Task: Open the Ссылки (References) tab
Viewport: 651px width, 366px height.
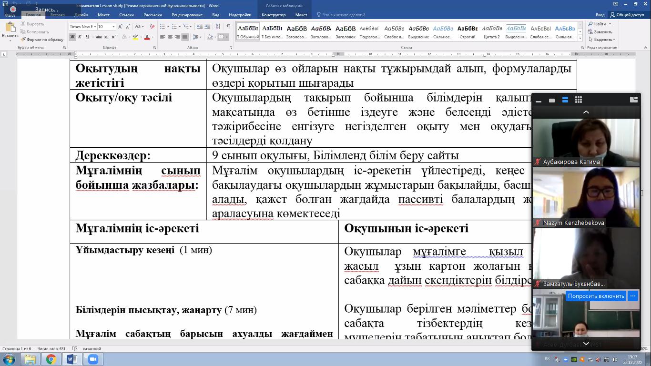Action: [x=126, y=15]
